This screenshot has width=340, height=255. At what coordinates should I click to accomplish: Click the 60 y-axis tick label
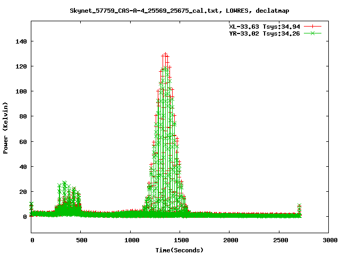coord(23,142)
